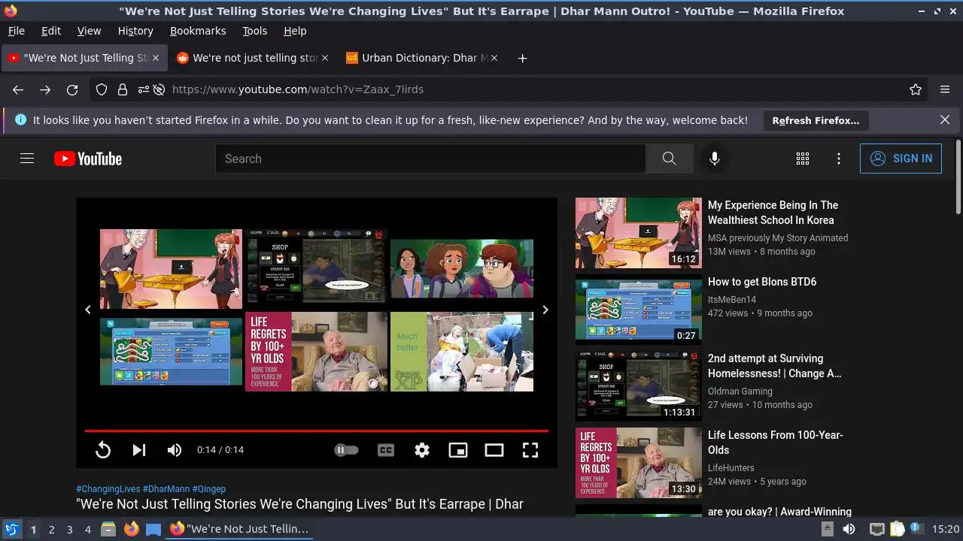Open the #Qingep hashtag link

[x=209, y=488]
